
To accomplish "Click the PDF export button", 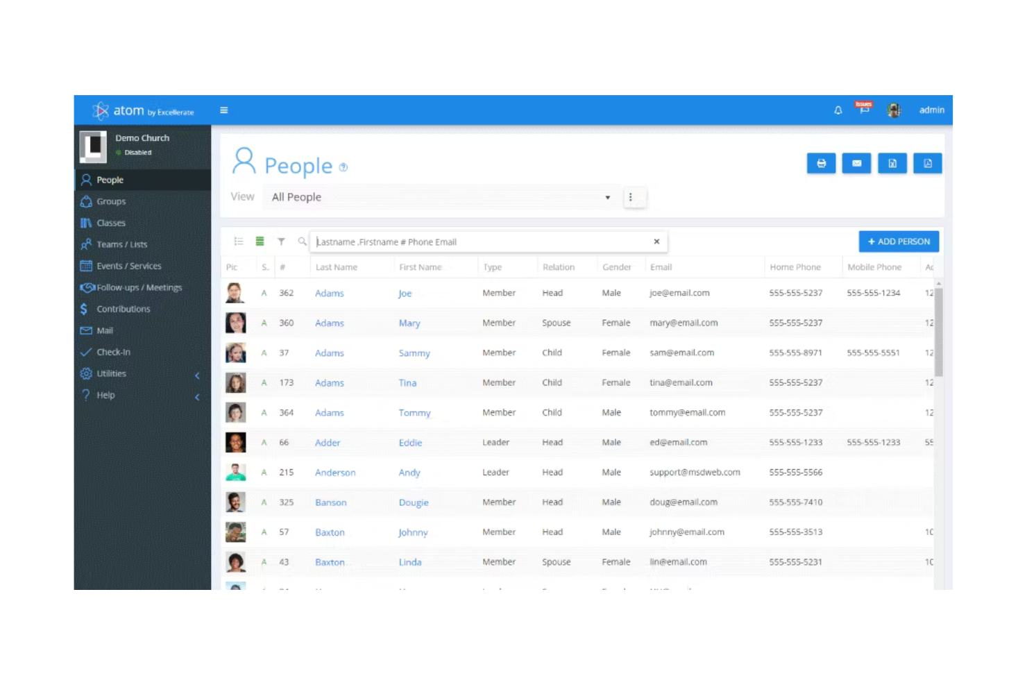I will 928,163.
